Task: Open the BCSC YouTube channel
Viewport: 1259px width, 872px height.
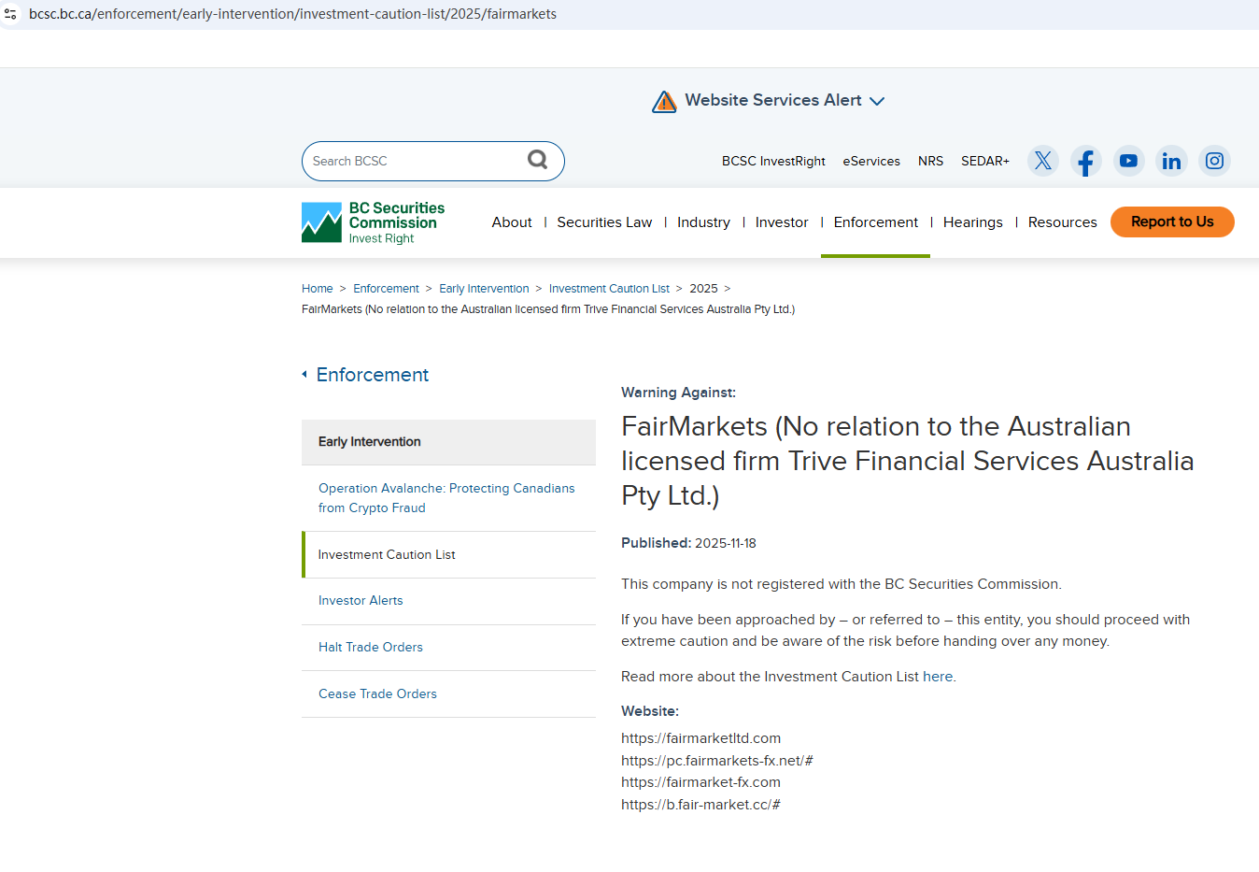Action: coord(1128,161)
